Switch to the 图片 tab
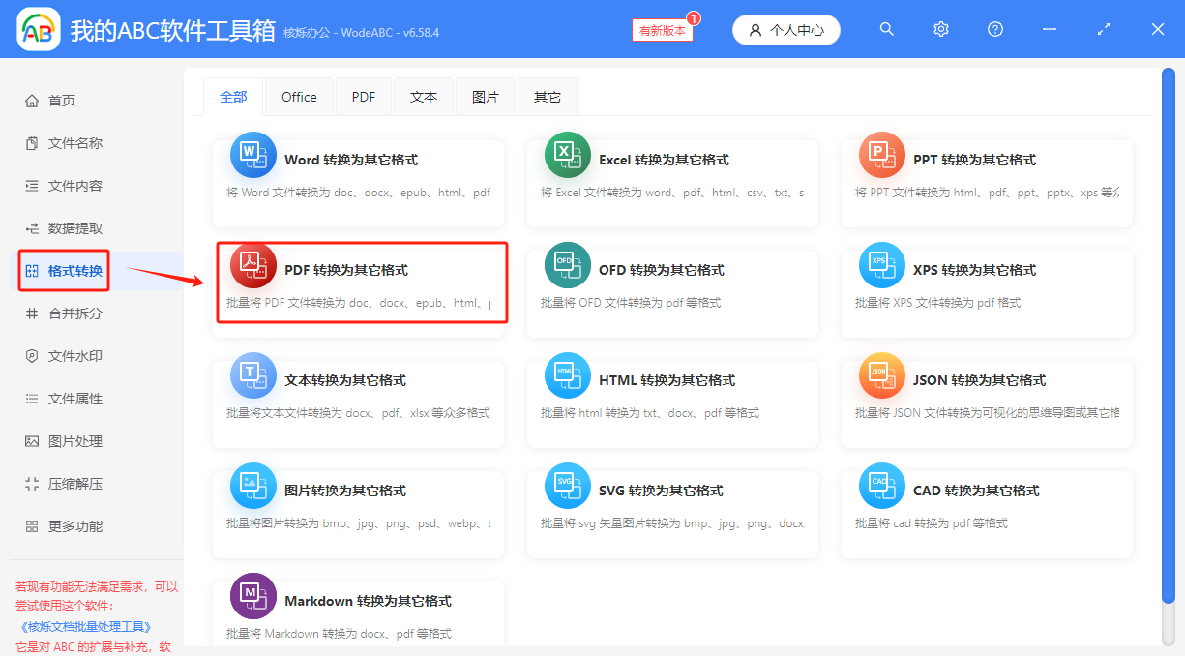 [485, 96]
